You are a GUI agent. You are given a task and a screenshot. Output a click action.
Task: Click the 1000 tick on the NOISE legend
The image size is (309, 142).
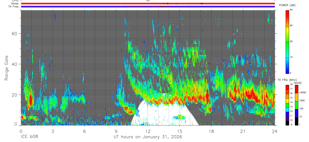(302, 100)
